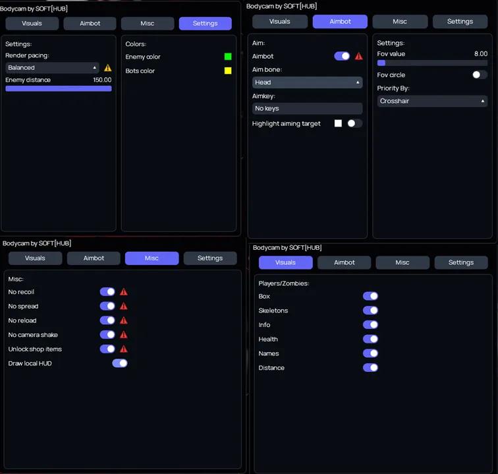Open Aimbot tab in the window showing Colors

pos(90,24)
